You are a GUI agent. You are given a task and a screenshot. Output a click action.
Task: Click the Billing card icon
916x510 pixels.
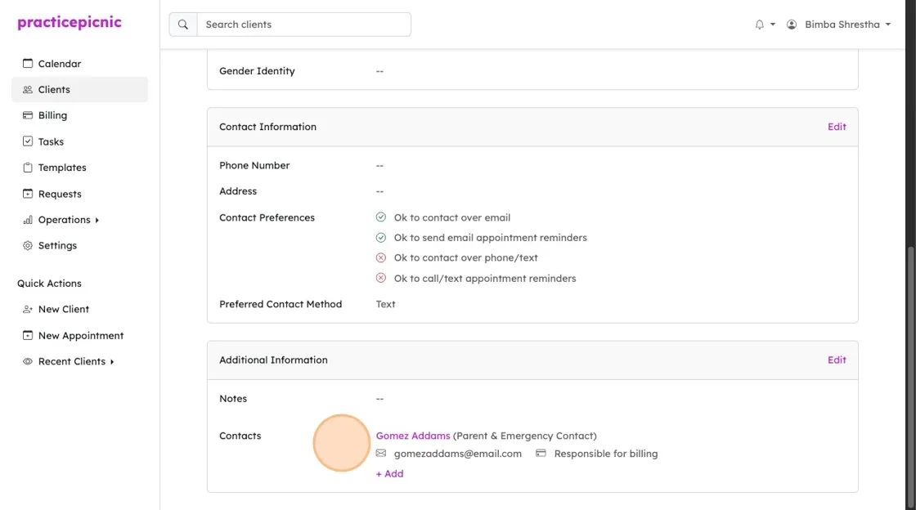pos(28,115)
